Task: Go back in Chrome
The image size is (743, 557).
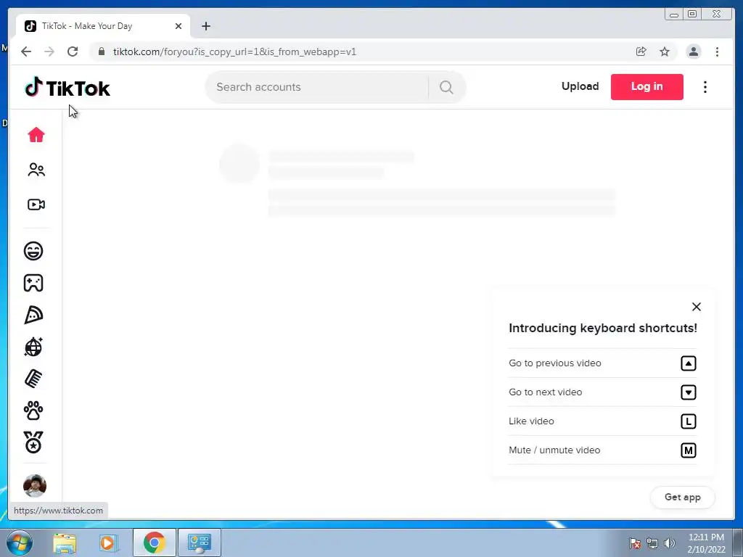Action: point(26,51)
